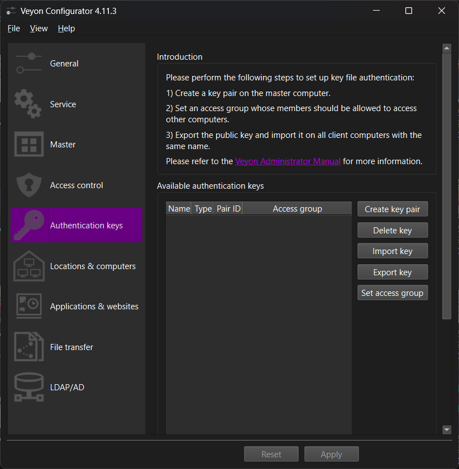Select Applications & websites icon

[x=29, y=306]
